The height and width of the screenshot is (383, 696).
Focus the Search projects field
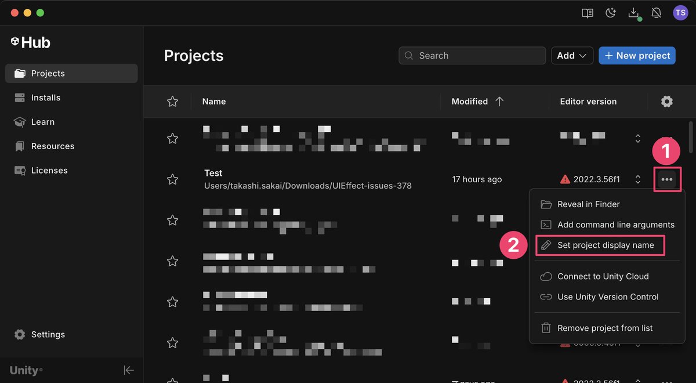[472, 56]
